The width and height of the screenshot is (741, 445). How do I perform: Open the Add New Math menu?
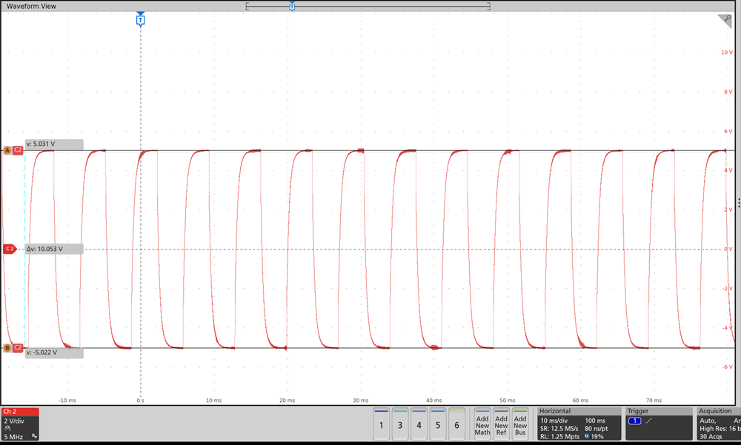(x=482, y=425)
